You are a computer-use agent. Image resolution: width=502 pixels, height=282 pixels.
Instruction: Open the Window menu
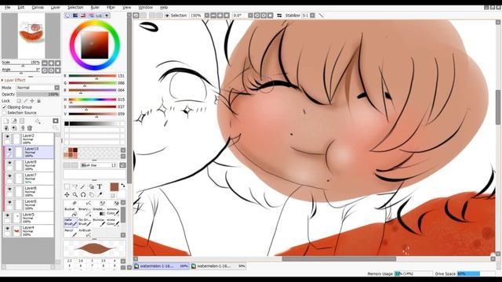[145, 7]
